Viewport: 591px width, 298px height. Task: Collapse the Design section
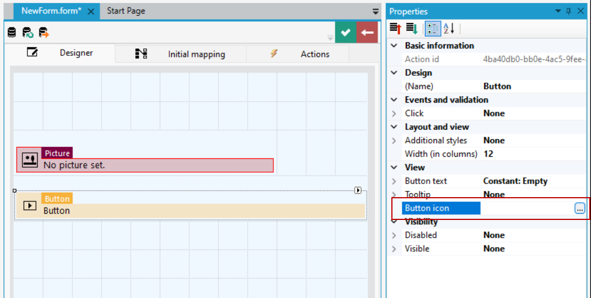tap(394, 72)
